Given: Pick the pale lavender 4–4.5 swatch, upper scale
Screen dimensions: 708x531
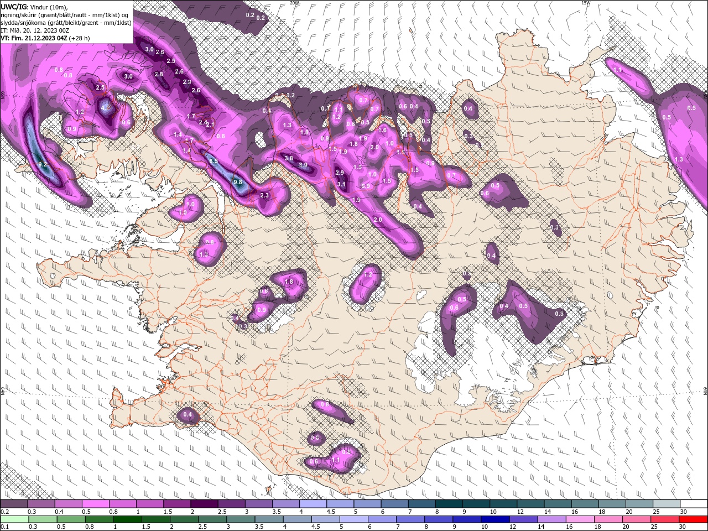Looking at the screenshot, I should point(313,504).
